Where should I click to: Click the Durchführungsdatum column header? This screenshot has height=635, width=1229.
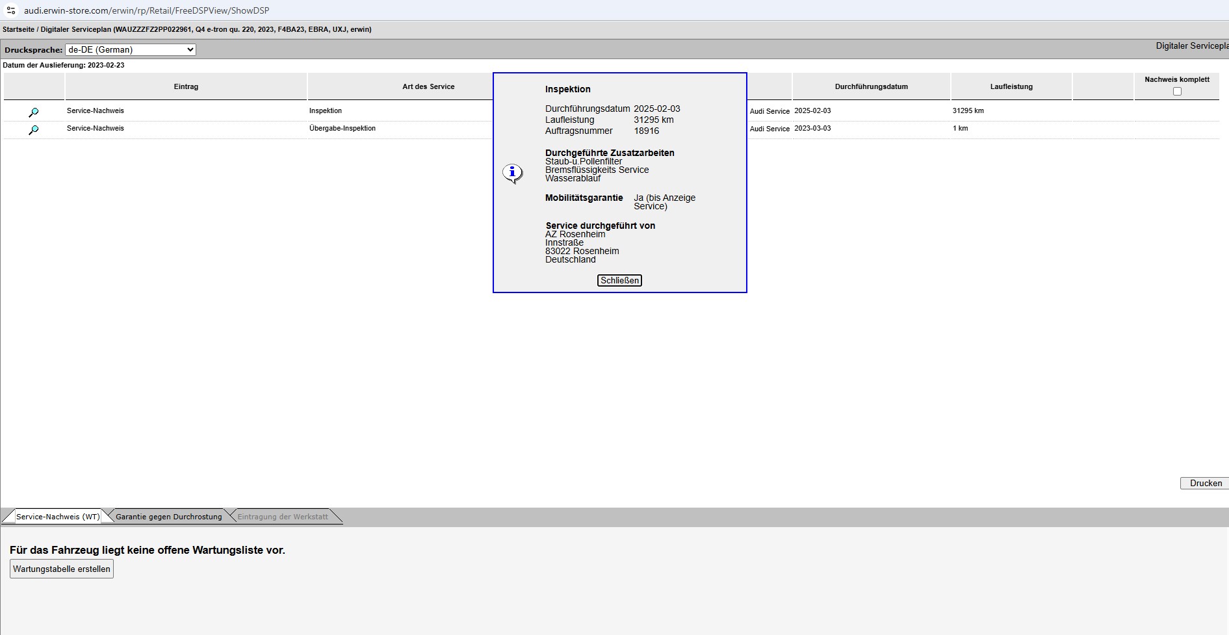coord(871,86)
